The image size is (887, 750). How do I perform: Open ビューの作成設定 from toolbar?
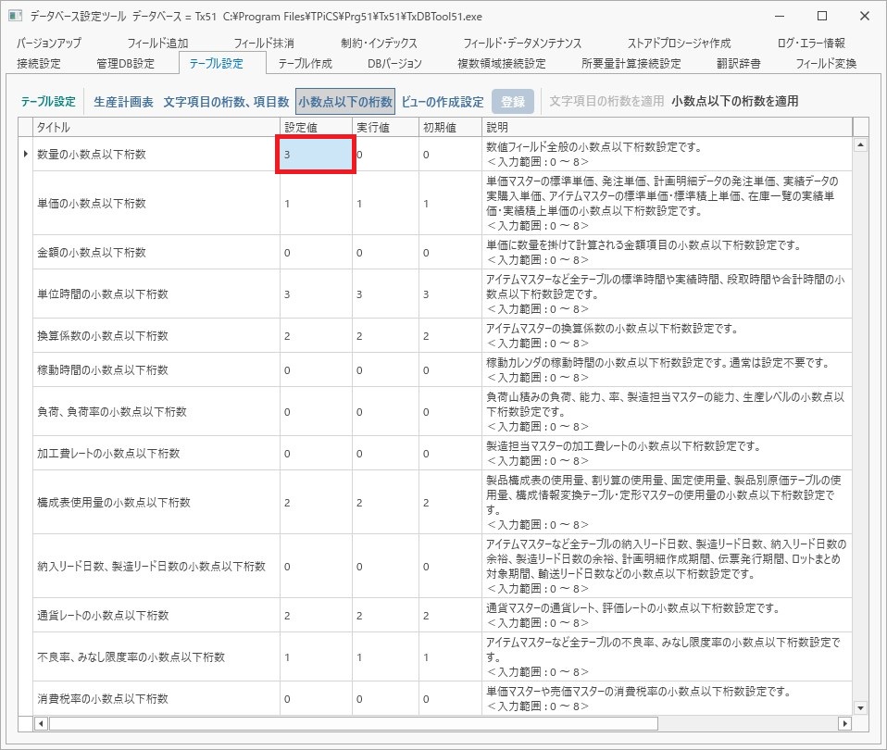[443, 102]
